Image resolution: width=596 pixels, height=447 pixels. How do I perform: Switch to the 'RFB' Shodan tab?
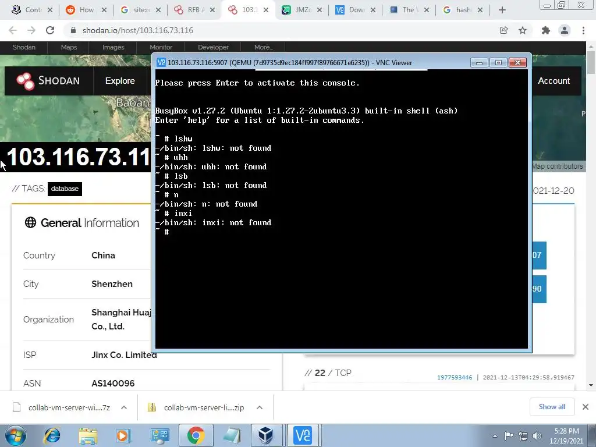pyautogui.click(x=194, y=10)
